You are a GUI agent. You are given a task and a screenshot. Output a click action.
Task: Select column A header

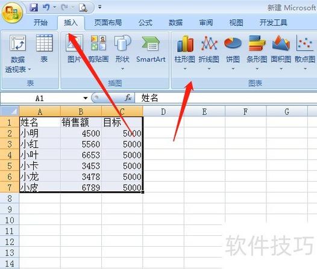40,111
